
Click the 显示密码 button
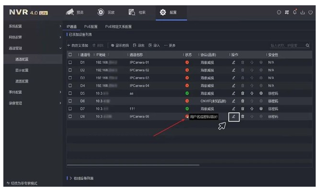click(120, 45)
